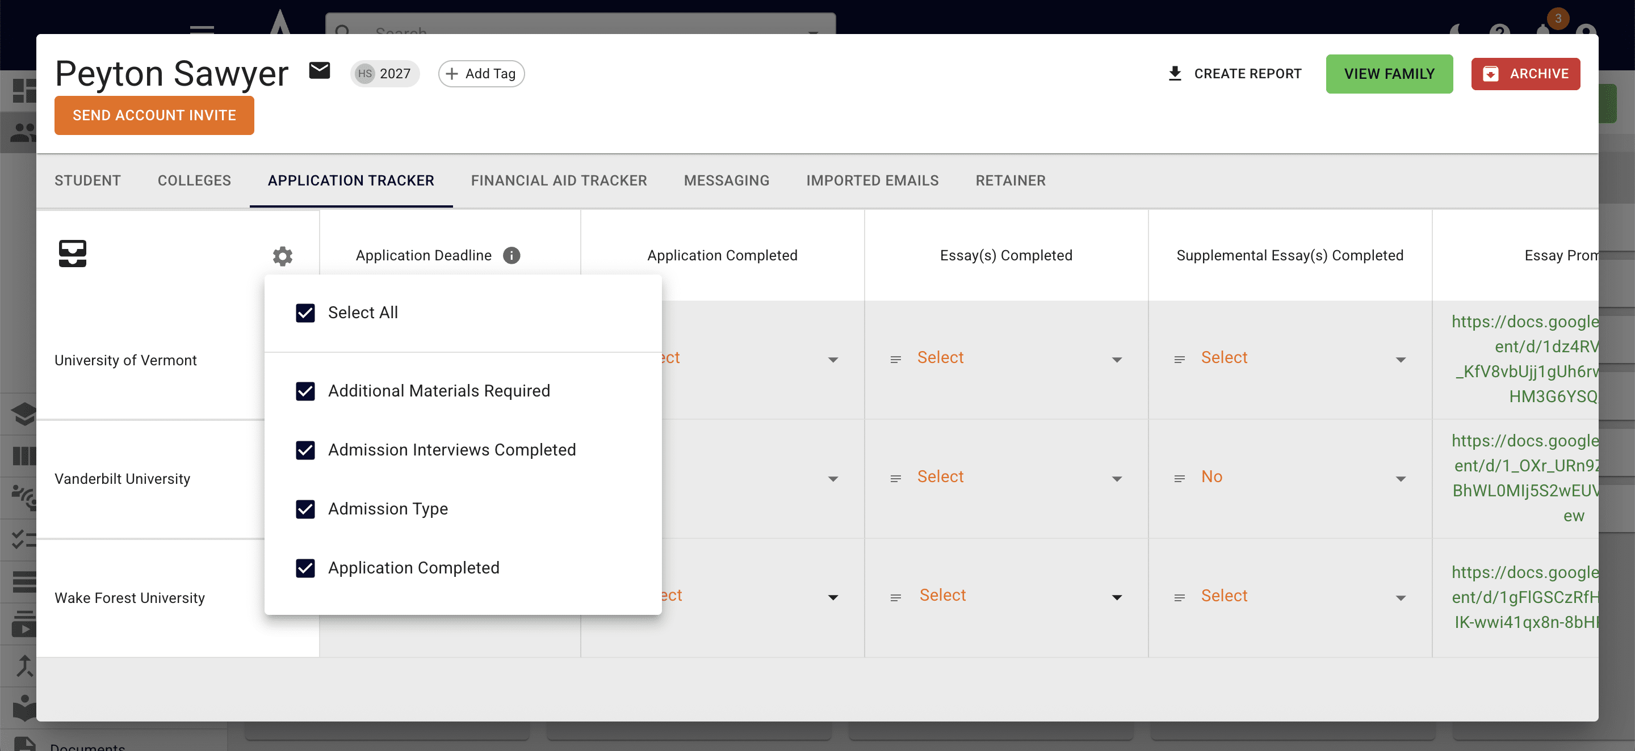Screen dimensions: 1635x751
Task: Open the Imported Emails tab
Action: (872, 181)
